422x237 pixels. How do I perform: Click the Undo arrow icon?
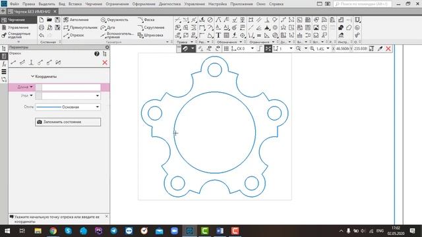pyautogui.click(x=41, y=35)
